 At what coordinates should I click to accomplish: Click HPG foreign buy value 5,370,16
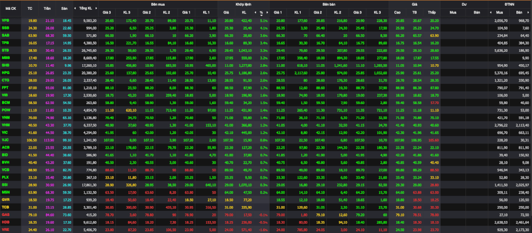coord(501,72)
